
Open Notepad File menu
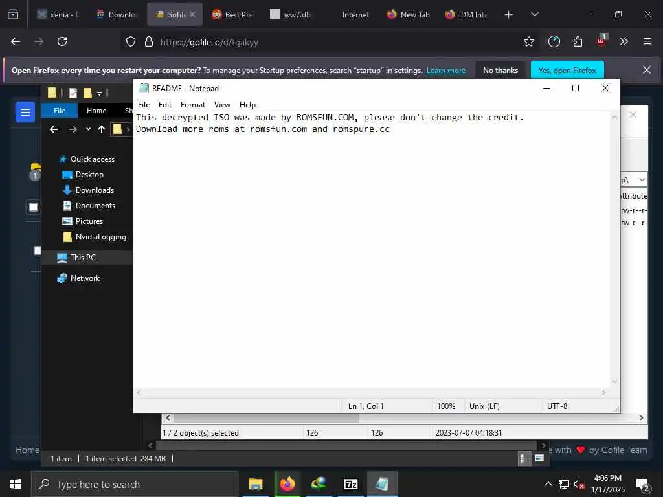[x=144, y=105]
